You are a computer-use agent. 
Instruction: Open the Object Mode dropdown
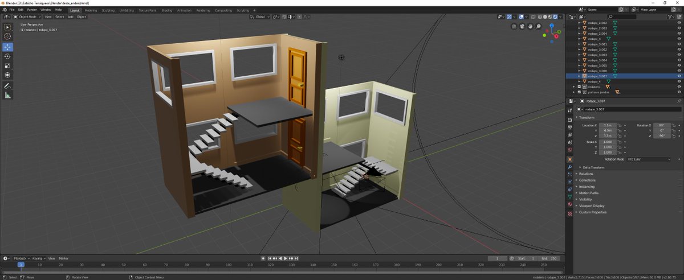pos(28,17)
